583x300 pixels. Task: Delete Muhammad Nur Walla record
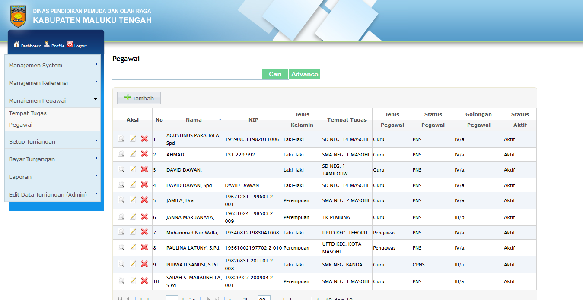tap(144, 232)
